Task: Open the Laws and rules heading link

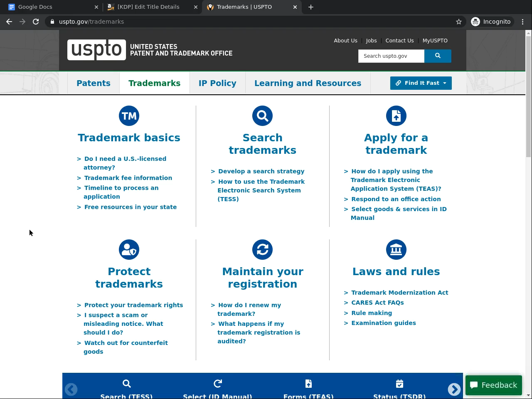Action: click(396, 271)
